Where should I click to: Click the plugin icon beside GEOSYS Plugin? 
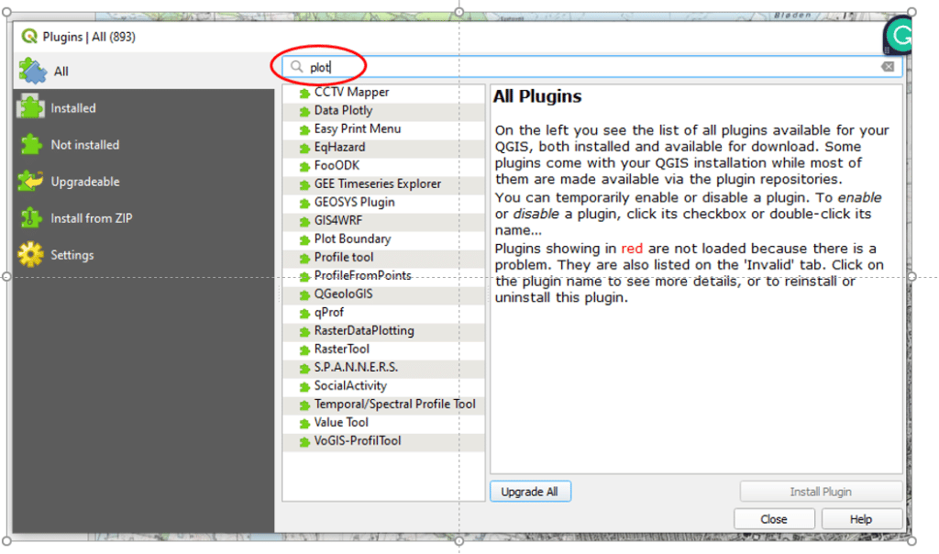click(304, 203)
